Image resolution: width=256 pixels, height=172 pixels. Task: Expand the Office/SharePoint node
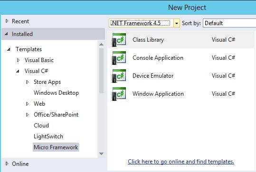tap(27, 115)
